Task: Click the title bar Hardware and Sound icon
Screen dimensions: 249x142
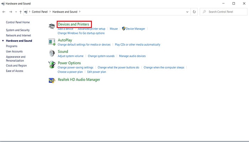Action: pyautogui.click(x=3, y=4)
